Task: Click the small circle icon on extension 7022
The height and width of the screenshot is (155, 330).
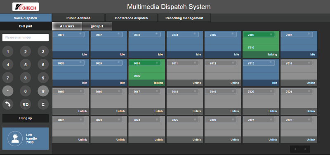Action: click(x=80, y=119)
